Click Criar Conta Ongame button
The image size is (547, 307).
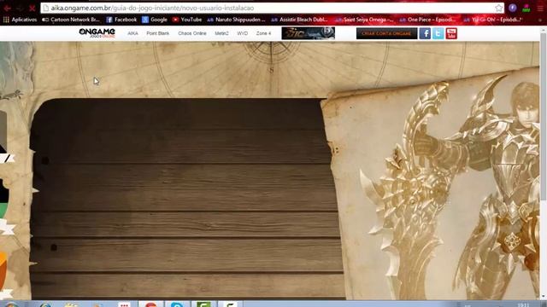coord(386,33)
